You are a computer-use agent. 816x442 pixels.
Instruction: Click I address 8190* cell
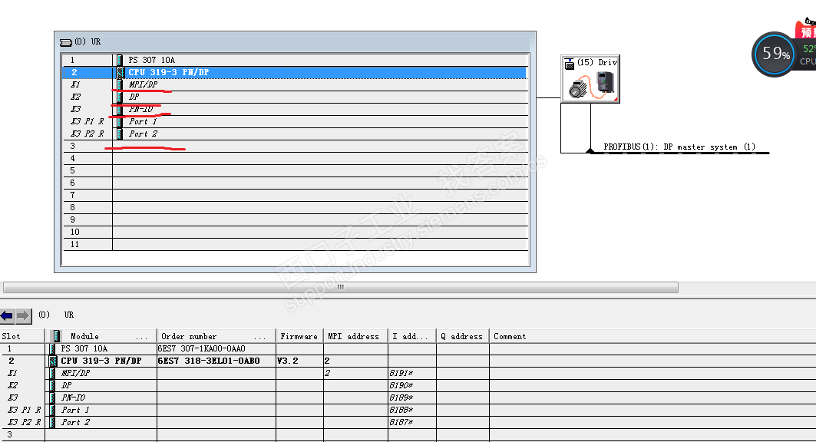[412, 385]
